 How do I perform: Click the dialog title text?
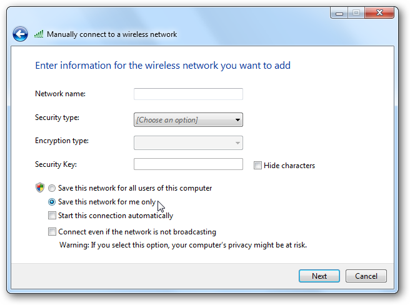[112, 34]
